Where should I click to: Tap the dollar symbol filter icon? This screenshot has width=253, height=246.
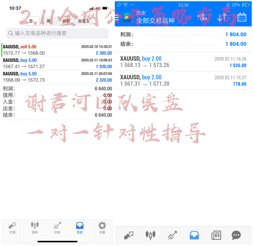click(x=202, y=17)
